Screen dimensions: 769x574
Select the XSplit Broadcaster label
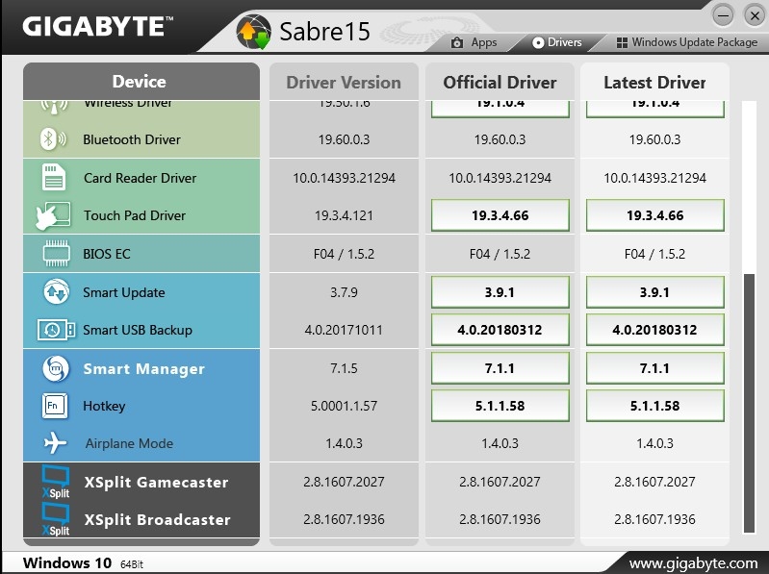tap(157, 519)
